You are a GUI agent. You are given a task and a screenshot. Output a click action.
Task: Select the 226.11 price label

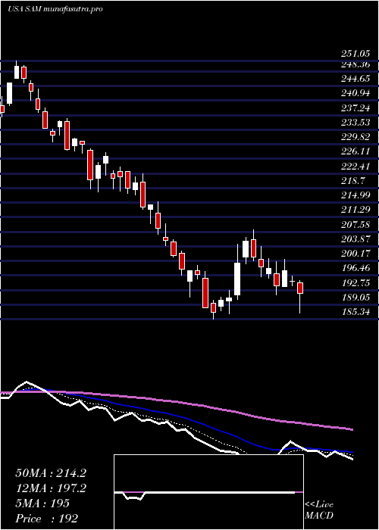click(355, 151)
